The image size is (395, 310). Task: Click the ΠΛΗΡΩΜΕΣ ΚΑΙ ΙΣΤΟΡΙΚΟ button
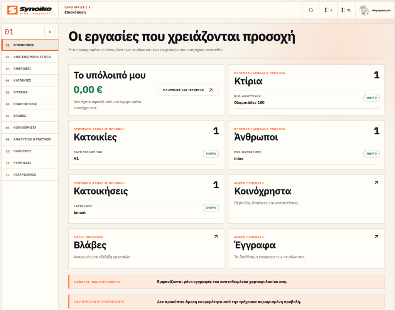coord(188,90)
